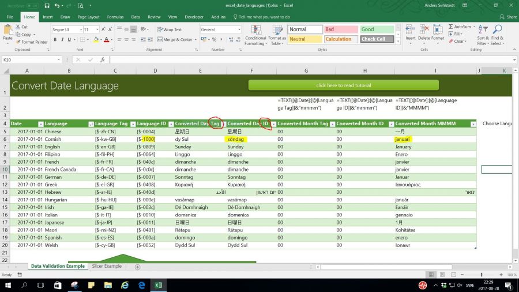Click the Insert Function fx icon
The image size is (519, 292).
tap(103, 59)
